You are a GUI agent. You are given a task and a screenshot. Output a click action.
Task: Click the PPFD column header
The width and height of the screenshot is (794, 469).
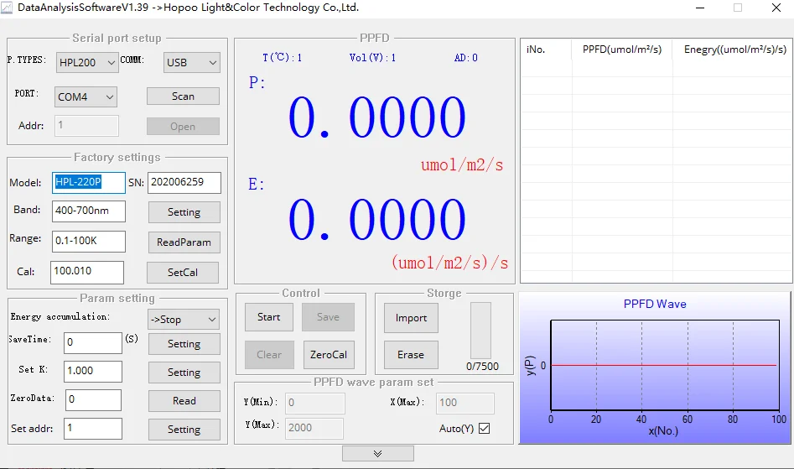click(622, 50)
